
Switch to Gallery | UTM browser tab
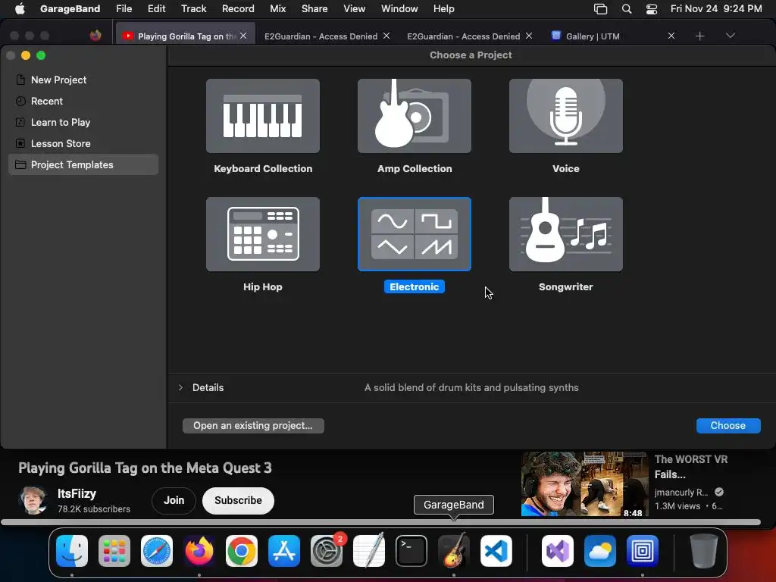[x=593, y=36]
